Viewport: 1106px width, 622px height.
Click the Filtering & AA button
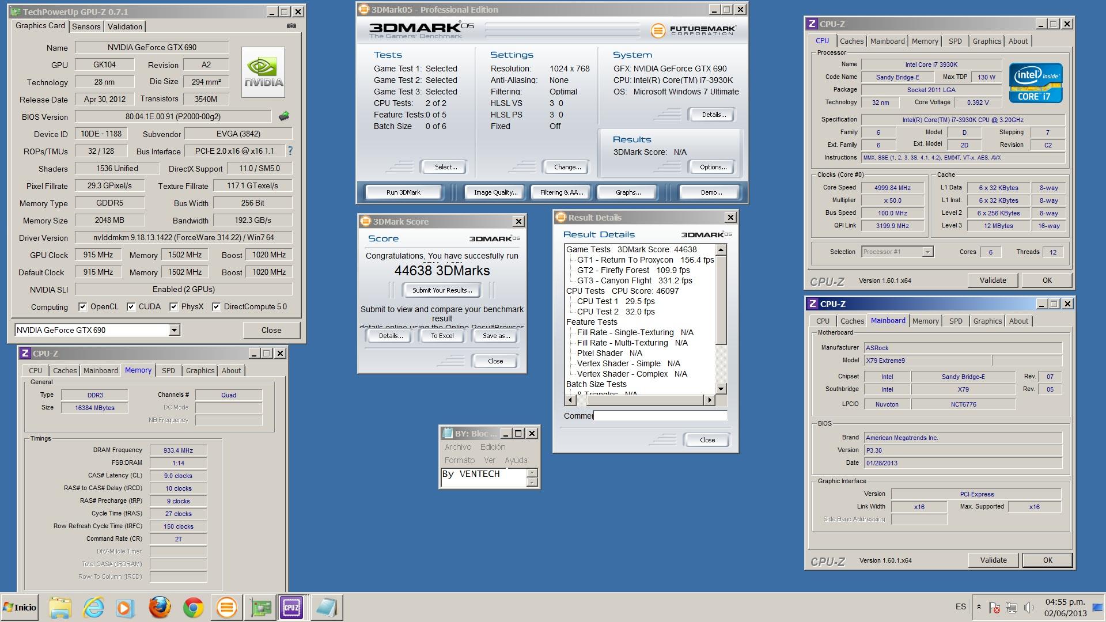562,192
